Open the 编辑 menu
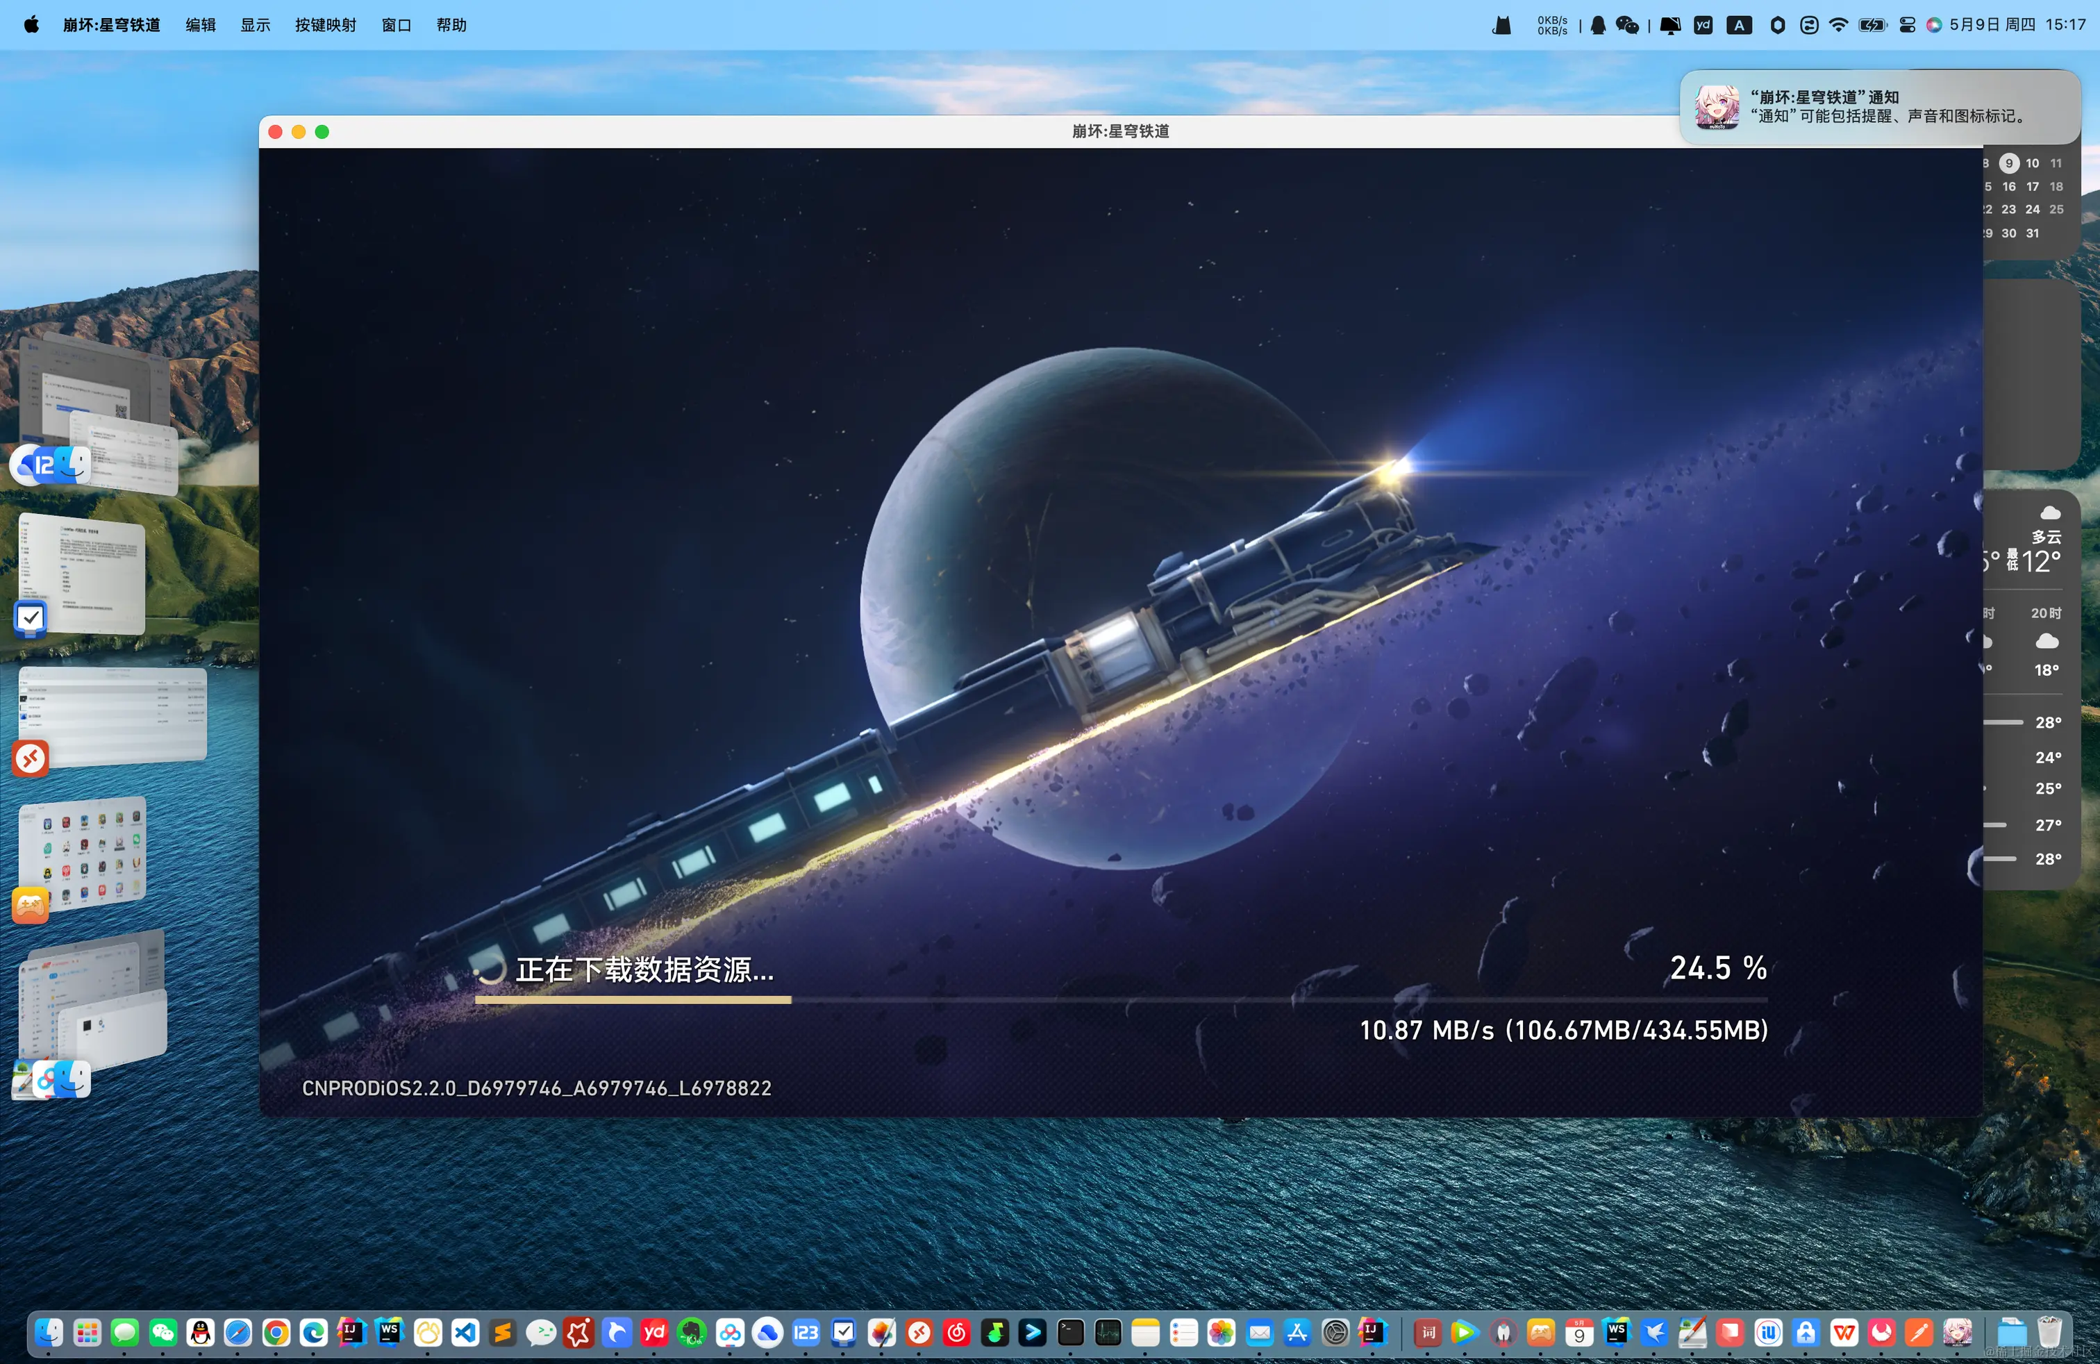 (x=200, y=25)
